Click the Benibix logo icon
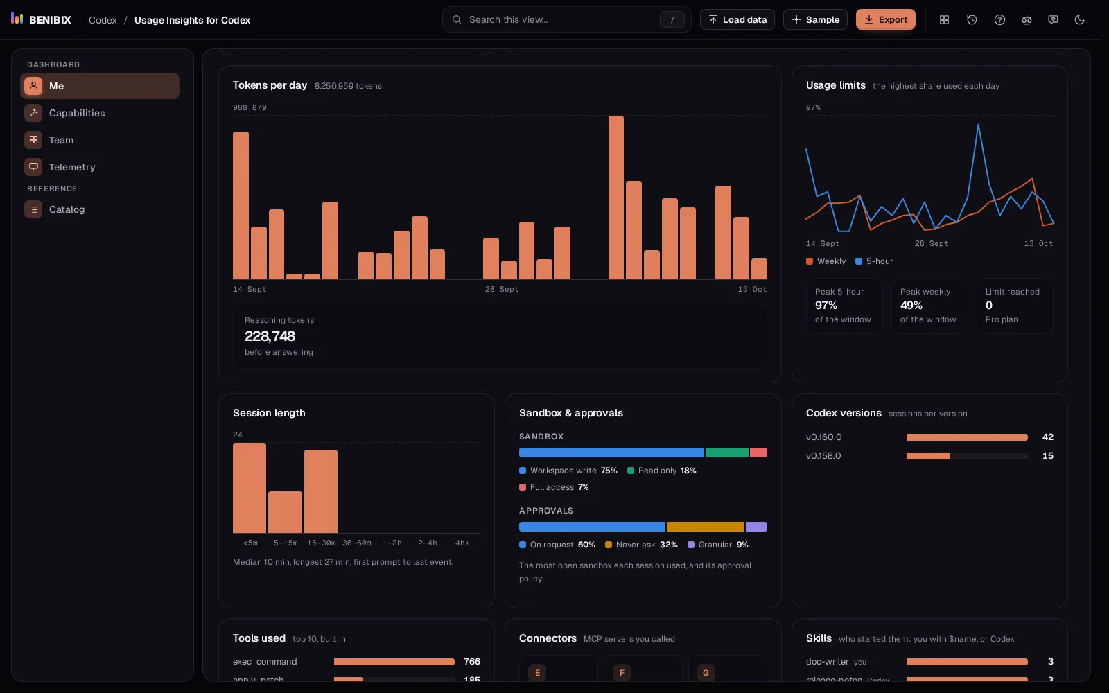This screenshot has height=693, width=1109. (x=17, y=19)
